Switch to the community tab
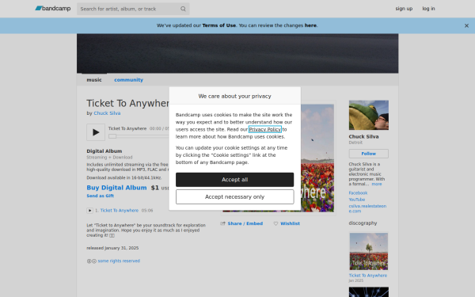 point(128,80)
